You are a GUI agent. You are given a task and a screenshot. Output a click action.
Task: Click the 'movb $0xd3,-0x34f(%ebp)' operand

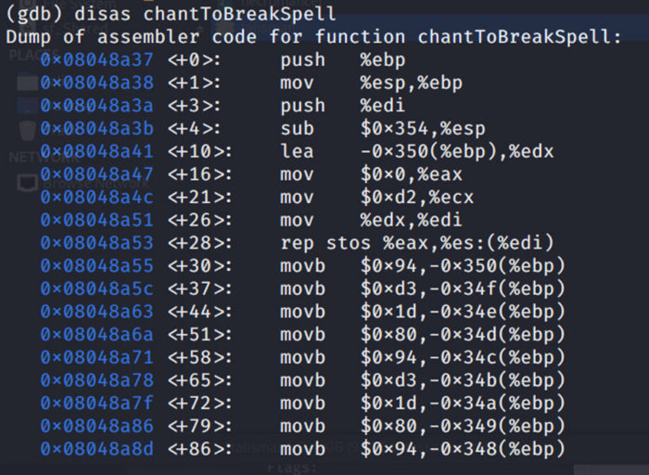463,289
